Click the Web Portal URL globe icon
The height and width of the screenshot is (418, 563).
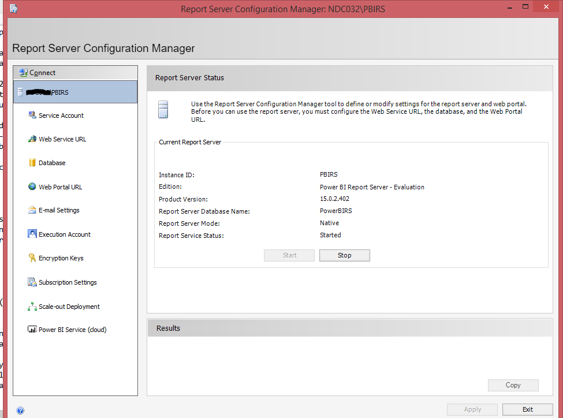click(x=32, y=186)
